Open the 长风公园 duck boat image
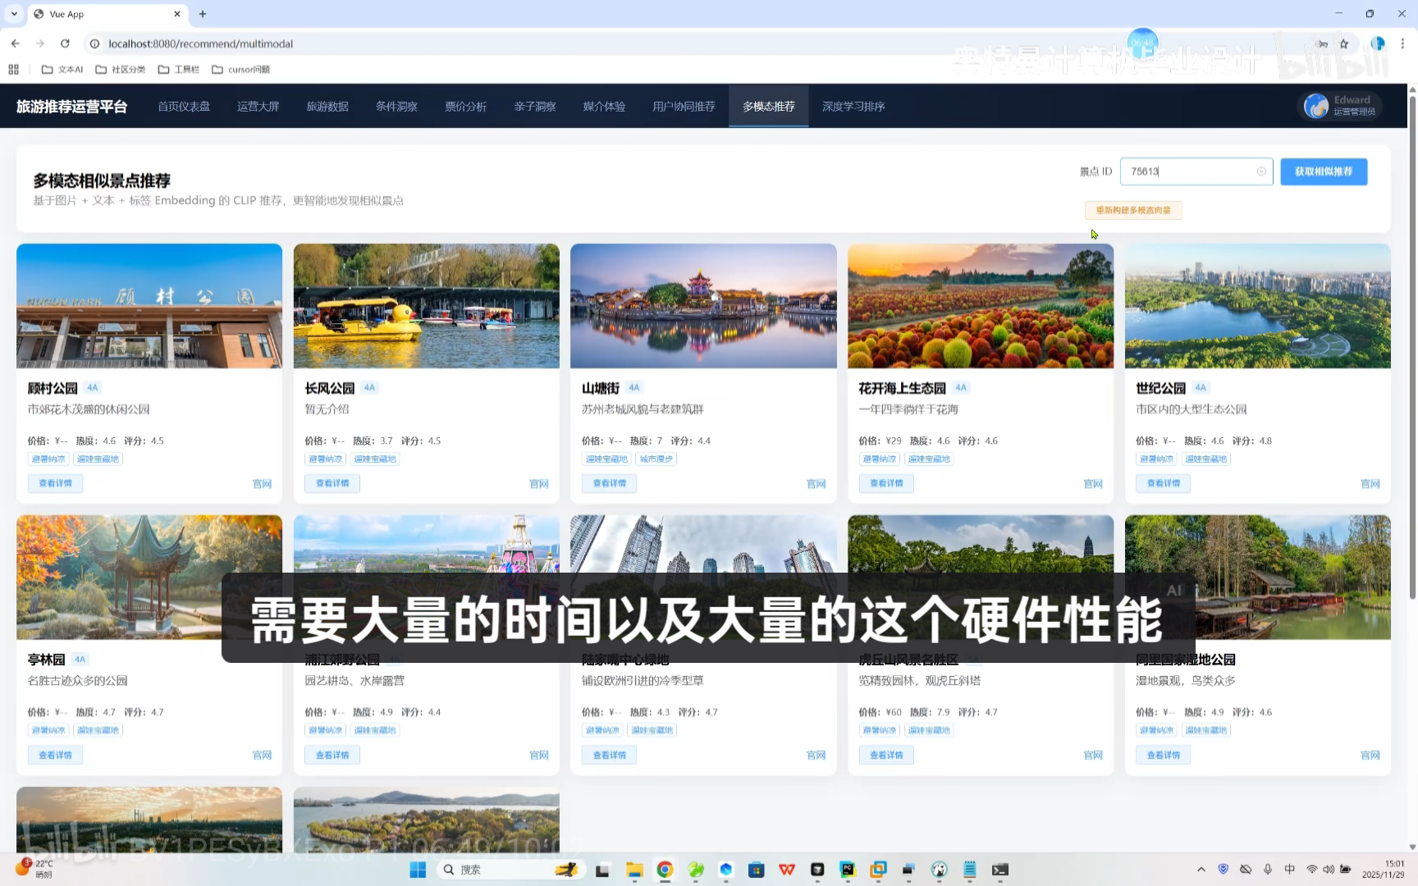The image size is (1418, 886). point(427,306)
